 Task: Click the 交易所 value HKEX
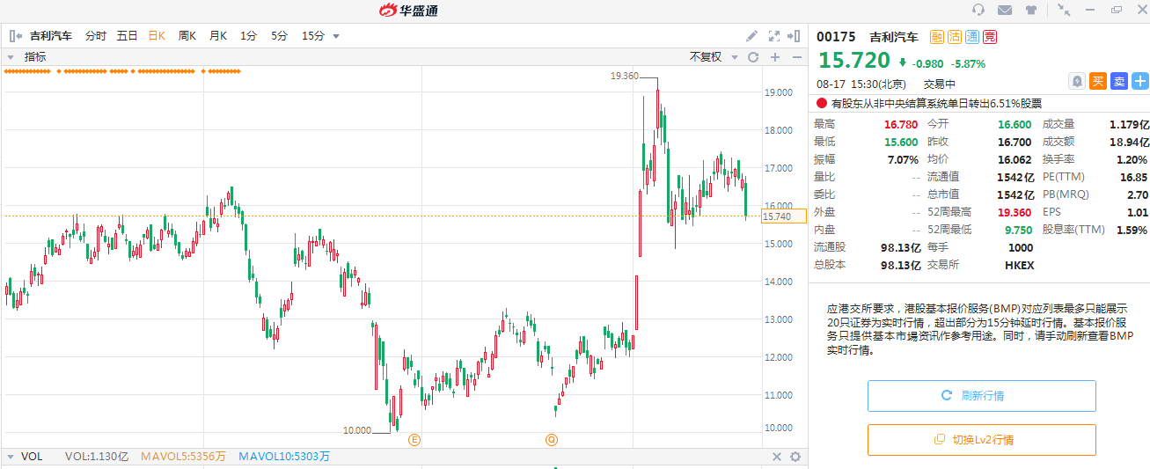pos(1019,265)
